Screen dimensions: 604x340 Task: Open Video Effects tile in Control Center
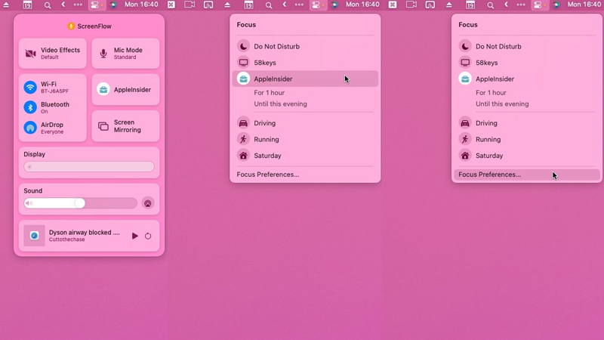(53, 53)
